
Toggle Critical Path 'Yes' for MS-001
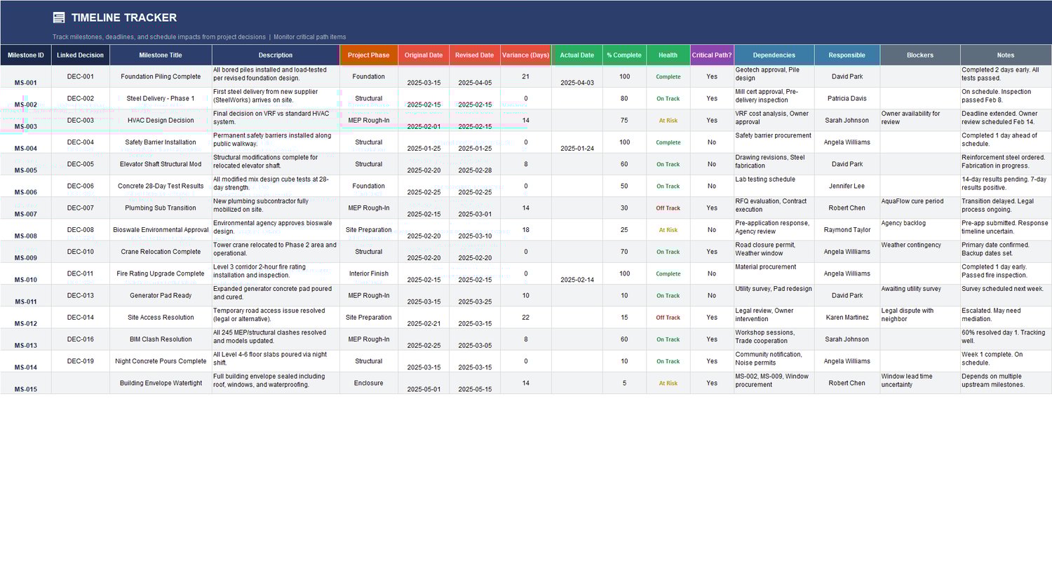(x=712, y=78)
